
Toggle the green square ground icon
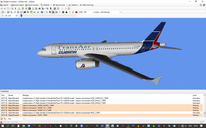point(31,12)
